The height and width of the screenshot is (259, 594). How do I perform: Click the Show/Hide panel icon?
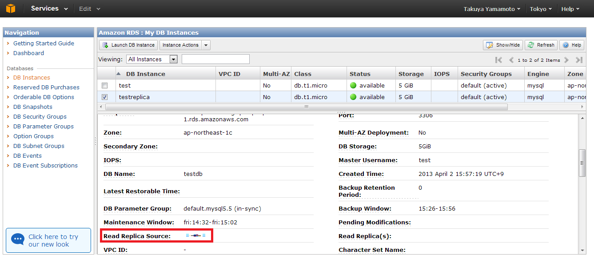coord(490,45)
